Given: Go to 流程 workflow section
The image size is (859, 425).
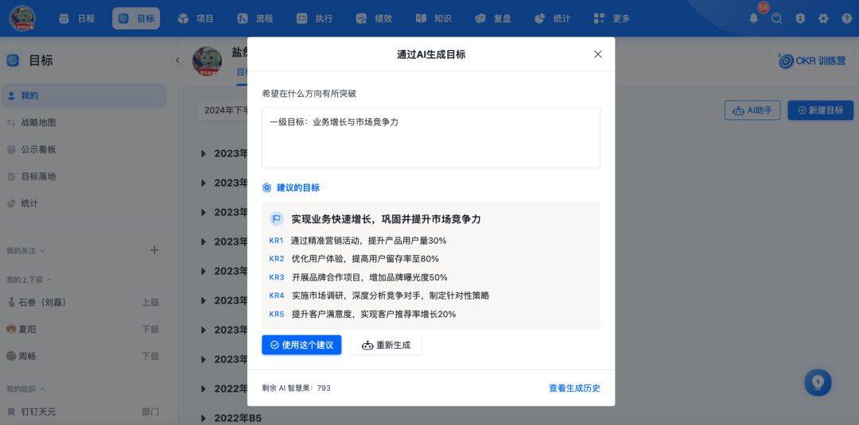Looking at the screenshot, I should (x=255, y=18).
